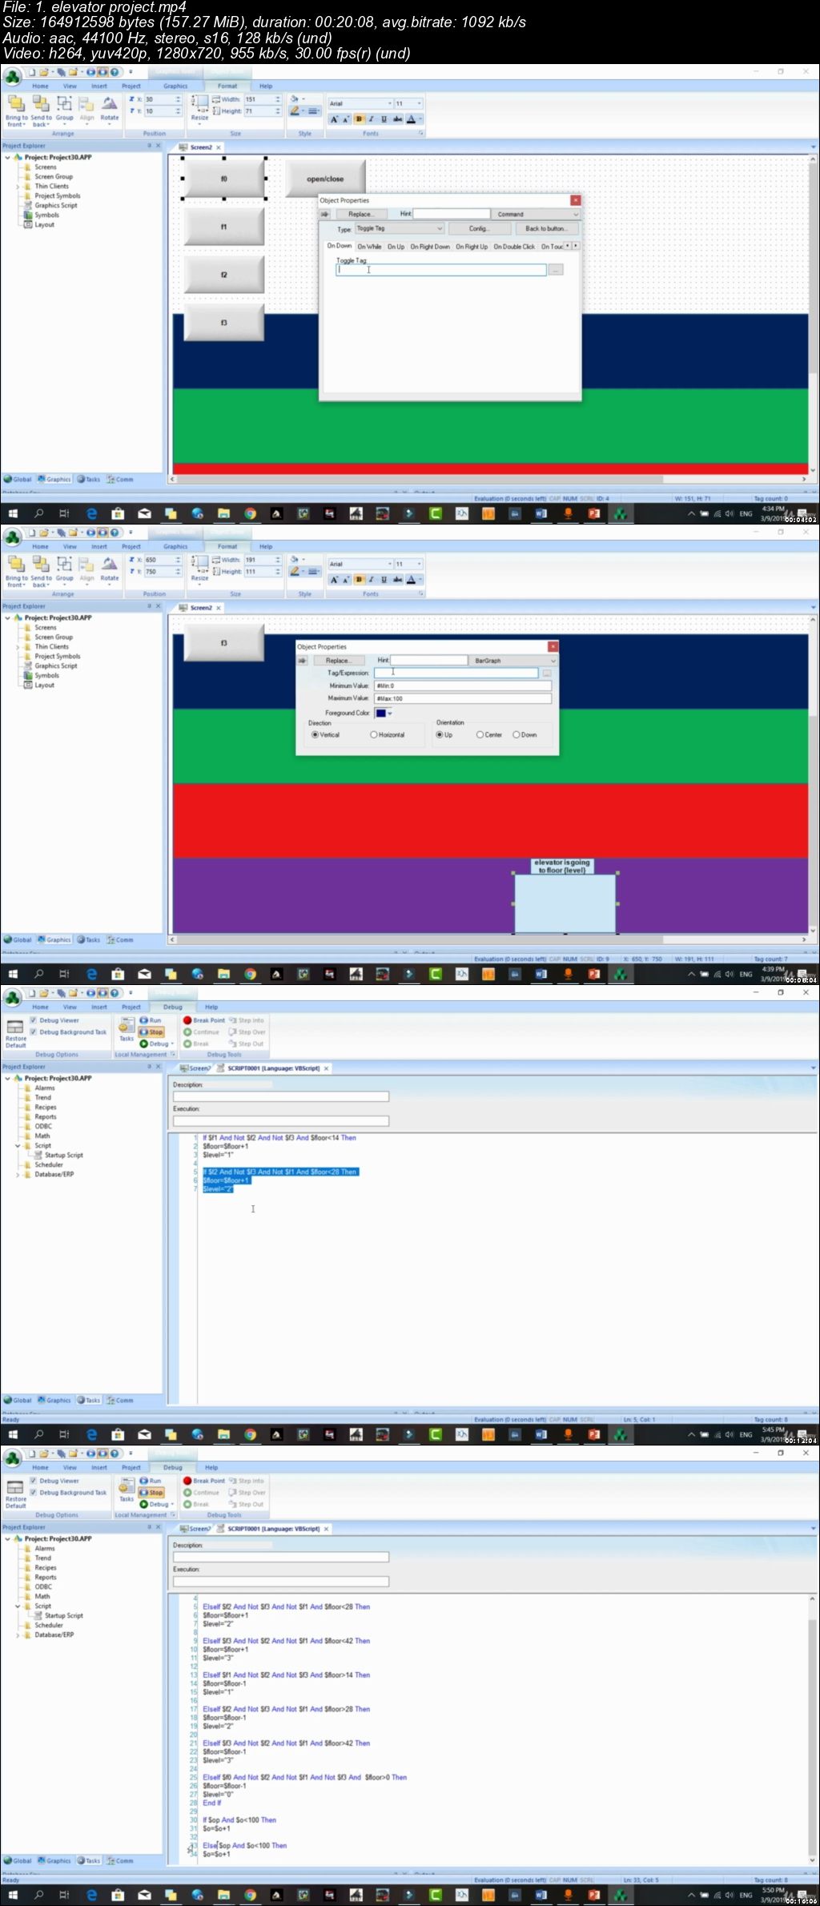Click the Back to button... button
Viewport: 820px width, 1906px height.
coord(545,229)
